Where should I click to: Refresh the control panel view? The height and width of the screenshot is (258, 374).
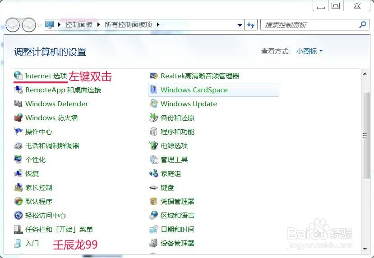tap(251, 25)
